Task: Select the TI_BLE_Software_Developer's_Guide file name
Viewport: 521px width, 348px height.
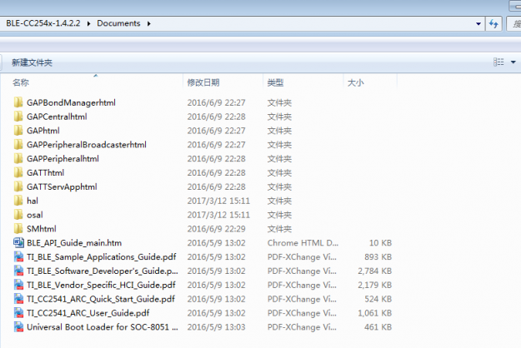Action: pyautogui.click(x=103, y=271)
